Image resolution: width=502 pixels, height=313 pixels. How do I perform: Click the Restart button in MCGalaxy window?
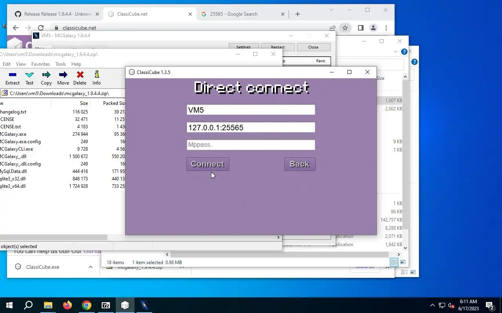point(278,47)
